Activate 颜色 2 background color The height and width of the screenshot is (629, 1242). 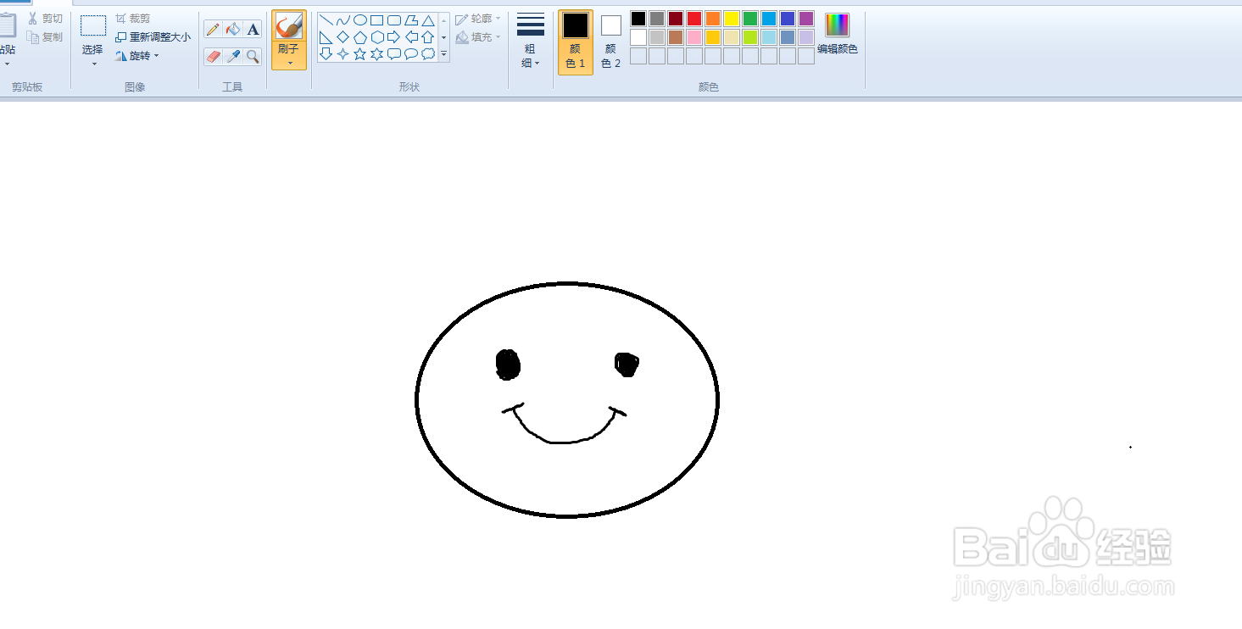click(x=611, y=42)
